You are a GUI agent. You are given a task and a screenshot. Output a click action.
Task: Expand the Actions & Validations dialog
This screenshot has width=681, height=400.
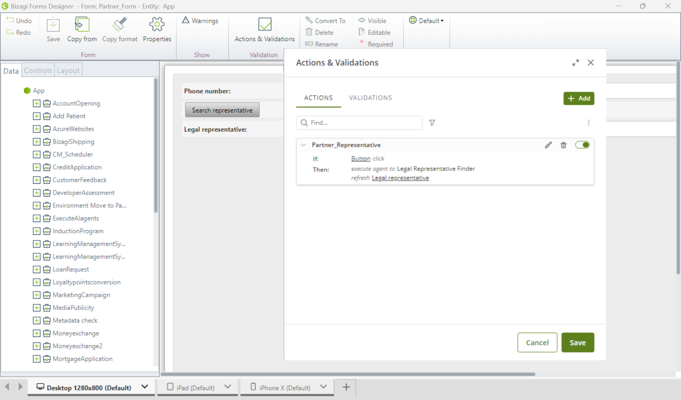click(x=575, y=63)
